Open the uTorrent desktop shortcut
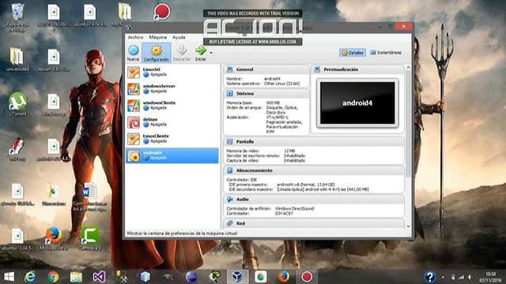Screen dimensions: 506x284 17,104
